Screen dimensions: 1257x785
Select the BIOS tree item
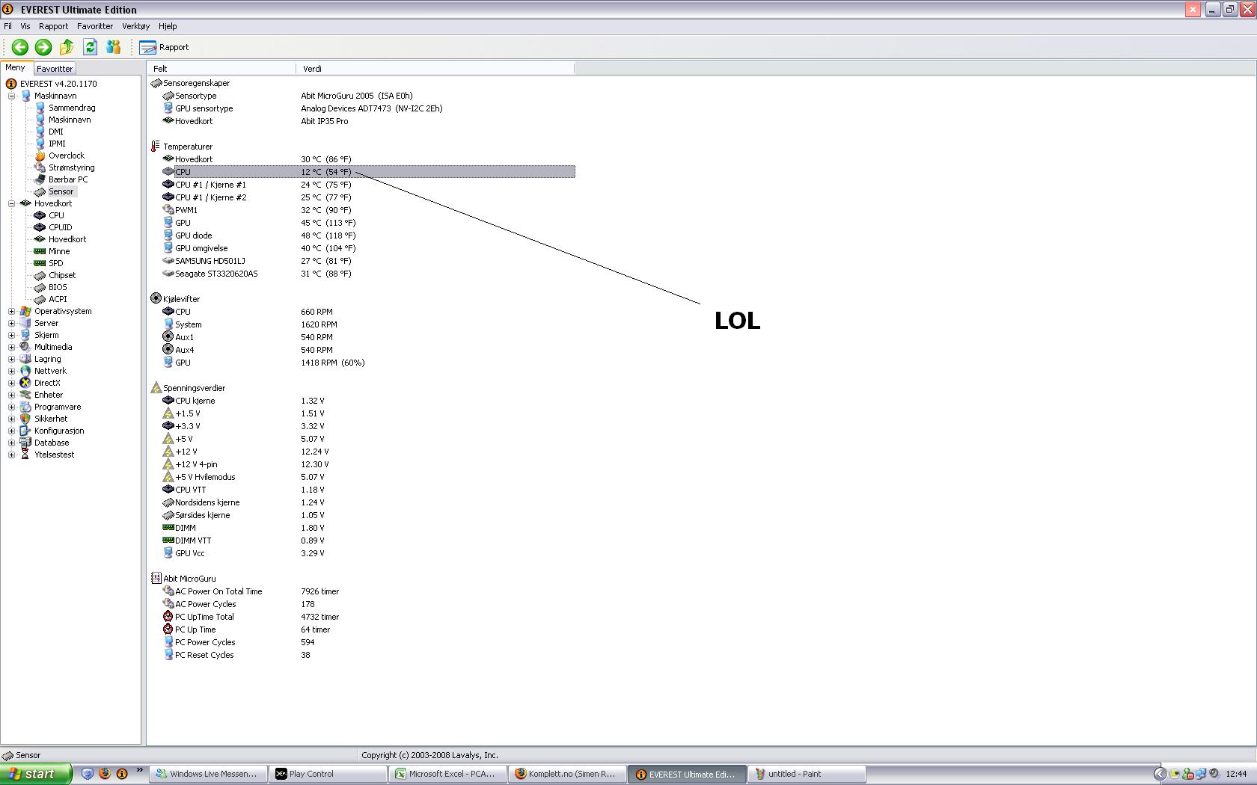coord(58,287)
